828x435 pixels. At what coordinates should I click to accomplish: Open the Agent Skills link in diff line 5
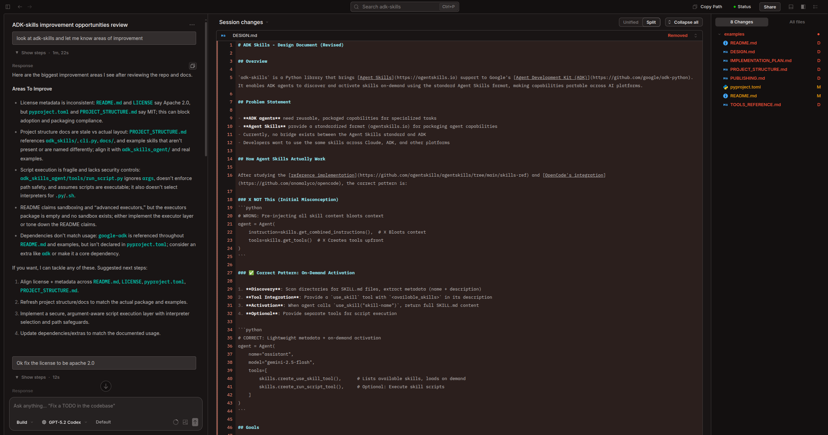tap(376, 78)
